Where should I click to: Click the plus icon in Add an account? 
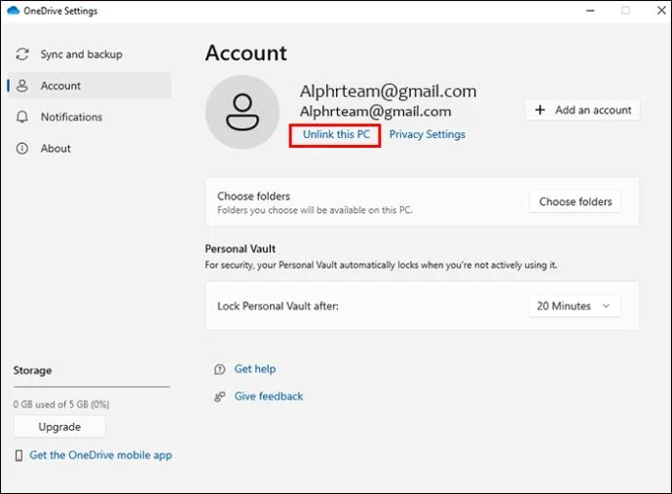(x=540, y=110)
